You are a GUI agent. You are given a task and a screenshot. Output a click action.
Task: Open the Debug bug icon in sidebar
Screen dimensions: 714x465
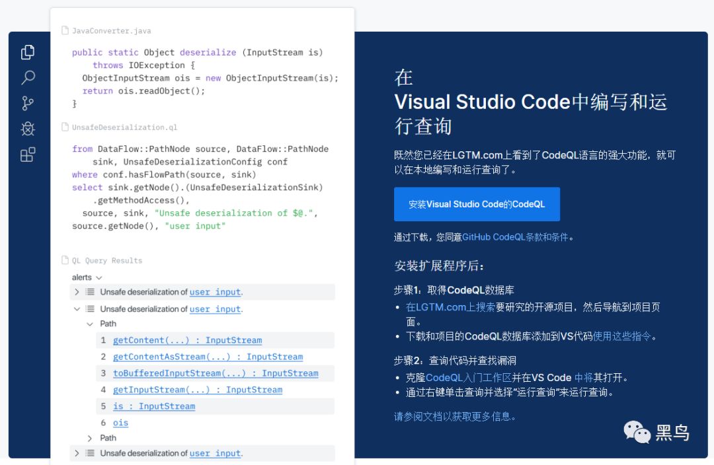28,129
